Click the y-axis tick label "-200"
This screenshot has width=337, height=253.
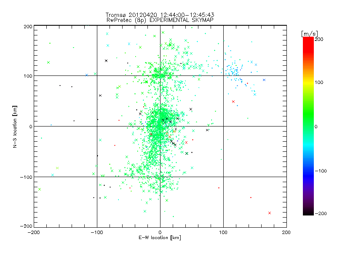tap(26, 226)
